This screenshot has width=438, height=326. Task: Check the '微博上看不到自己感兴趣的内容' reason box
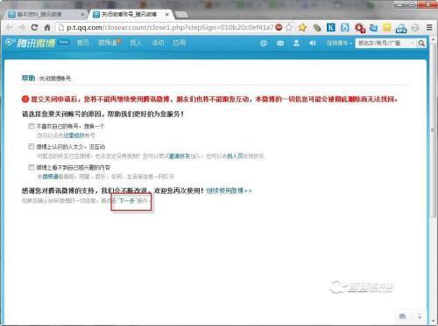[x=31, y=167]
